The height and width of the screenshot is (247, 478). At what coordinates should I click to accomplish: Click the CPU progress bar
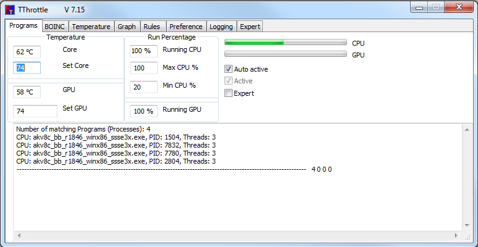point(286,42)
